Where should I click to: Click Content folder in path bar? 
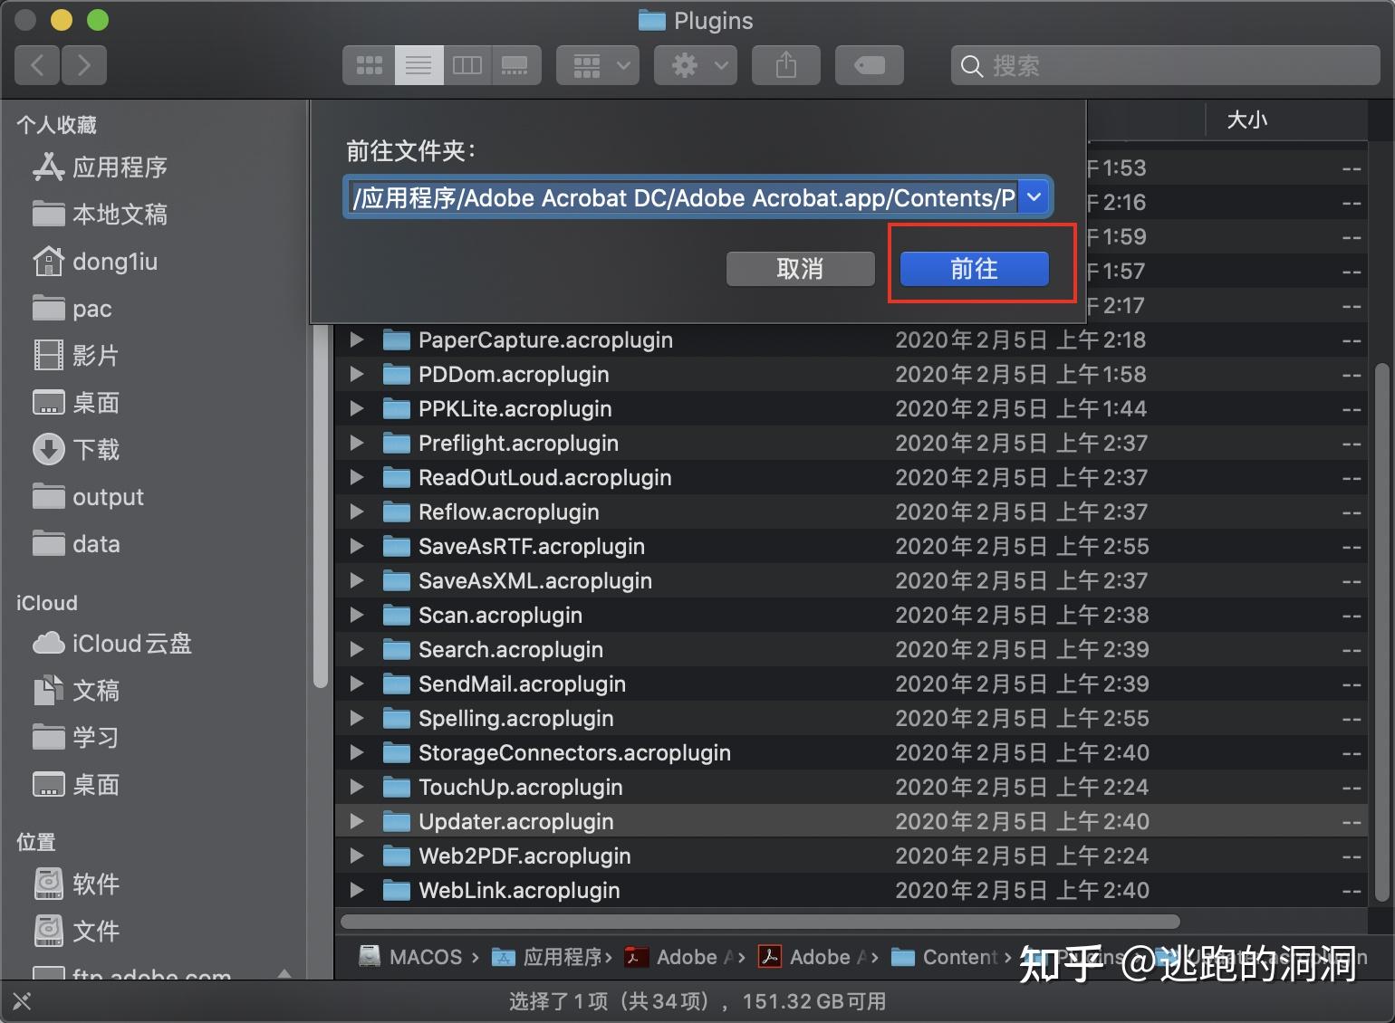pos(946,957)
